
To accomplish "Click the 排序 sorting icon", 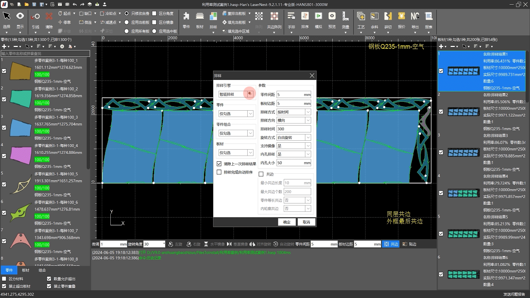I will pyautogui.click(x=305, y=16).
